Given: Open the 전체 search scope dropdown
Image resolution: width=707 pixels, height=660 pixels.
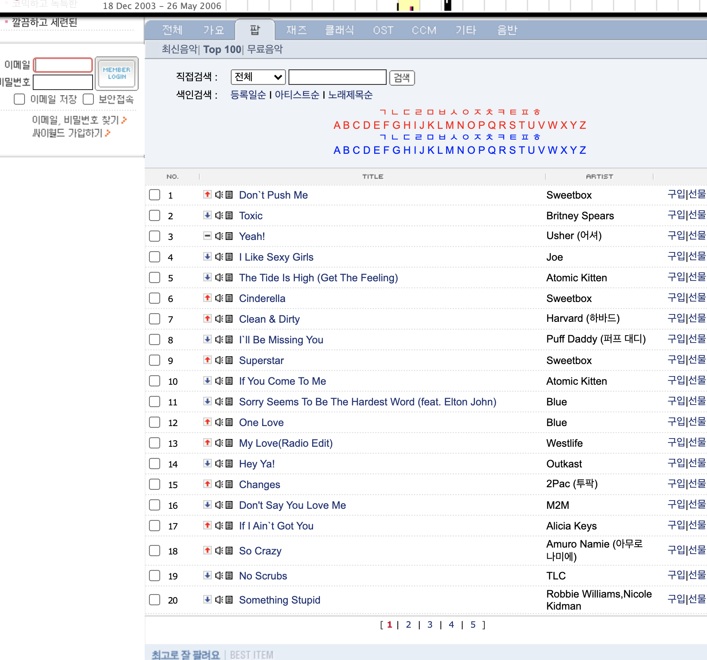Looking at the screenshot, I should pos(258,77).
